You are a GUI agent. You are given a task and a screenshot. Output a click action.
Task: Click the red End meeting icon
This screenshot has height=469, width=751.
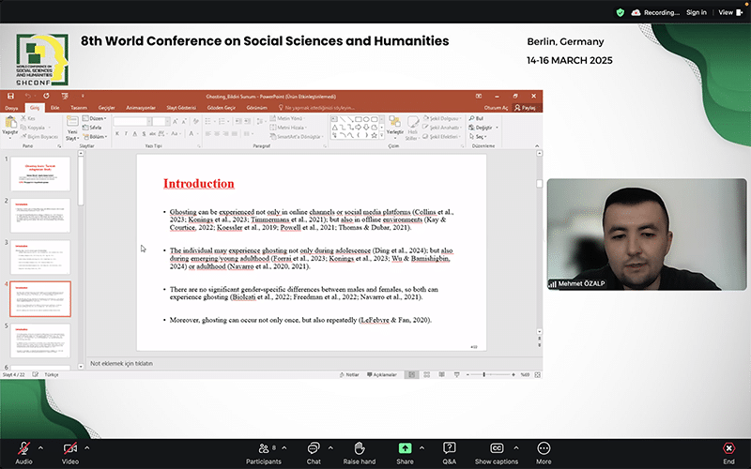[728, 448]
